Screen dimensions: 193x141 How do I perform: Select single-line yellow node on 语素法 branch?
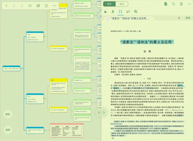point(58,48)
